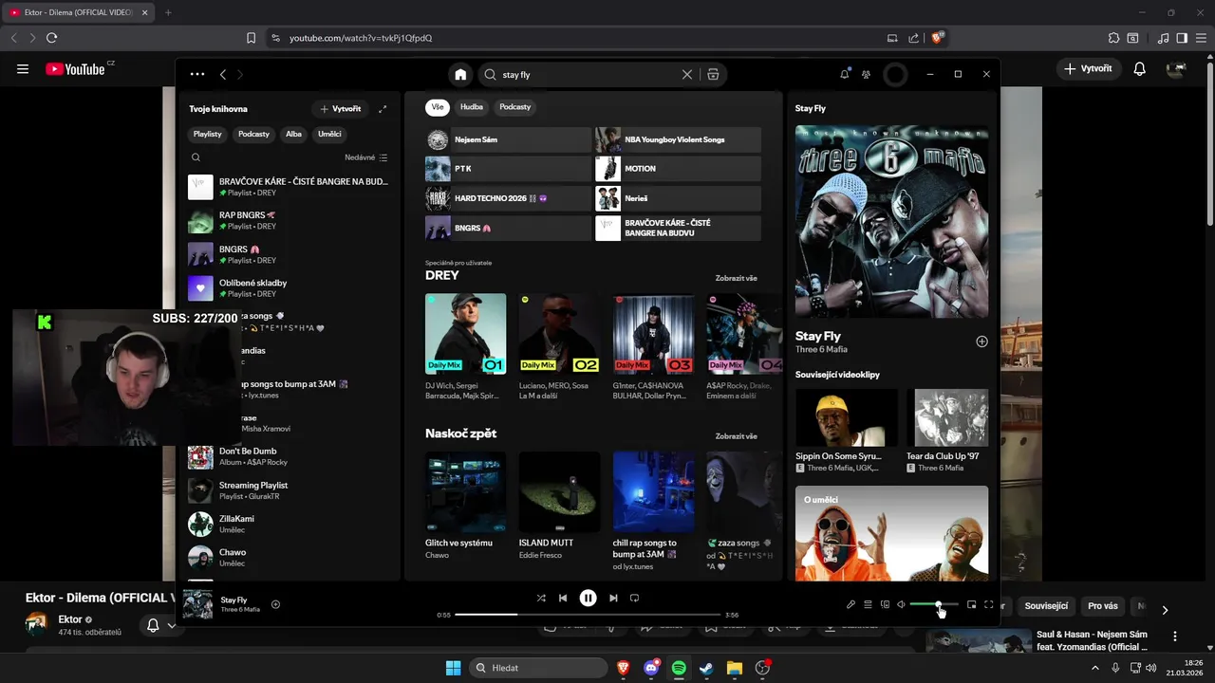Open 'RAP BNGRS' playlist in library

click(x=289, y=221)
